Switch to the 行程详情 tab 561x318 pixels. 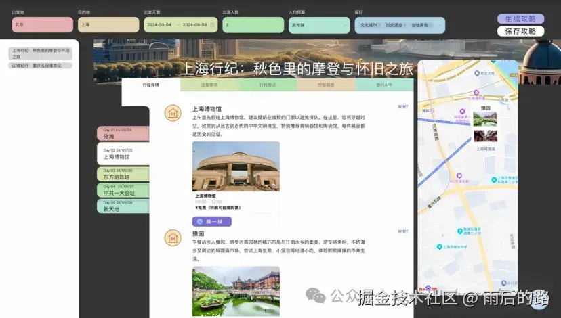150,85
